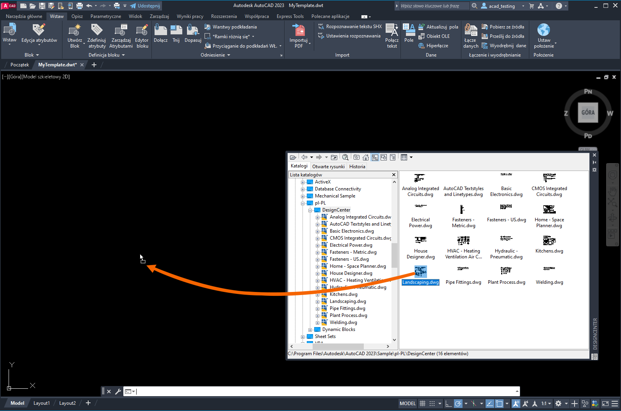Go to DesignCenter Home
Image resolution: width=621 pixels, height=411 pixels.
click(365, 157)
